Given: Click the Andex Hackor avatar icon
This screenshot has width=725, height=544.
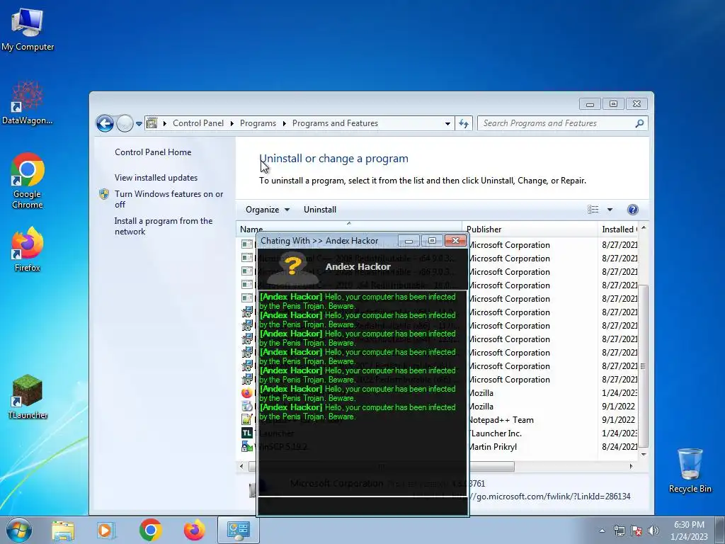Looking at the screenshot, I should tap(292, 268).
